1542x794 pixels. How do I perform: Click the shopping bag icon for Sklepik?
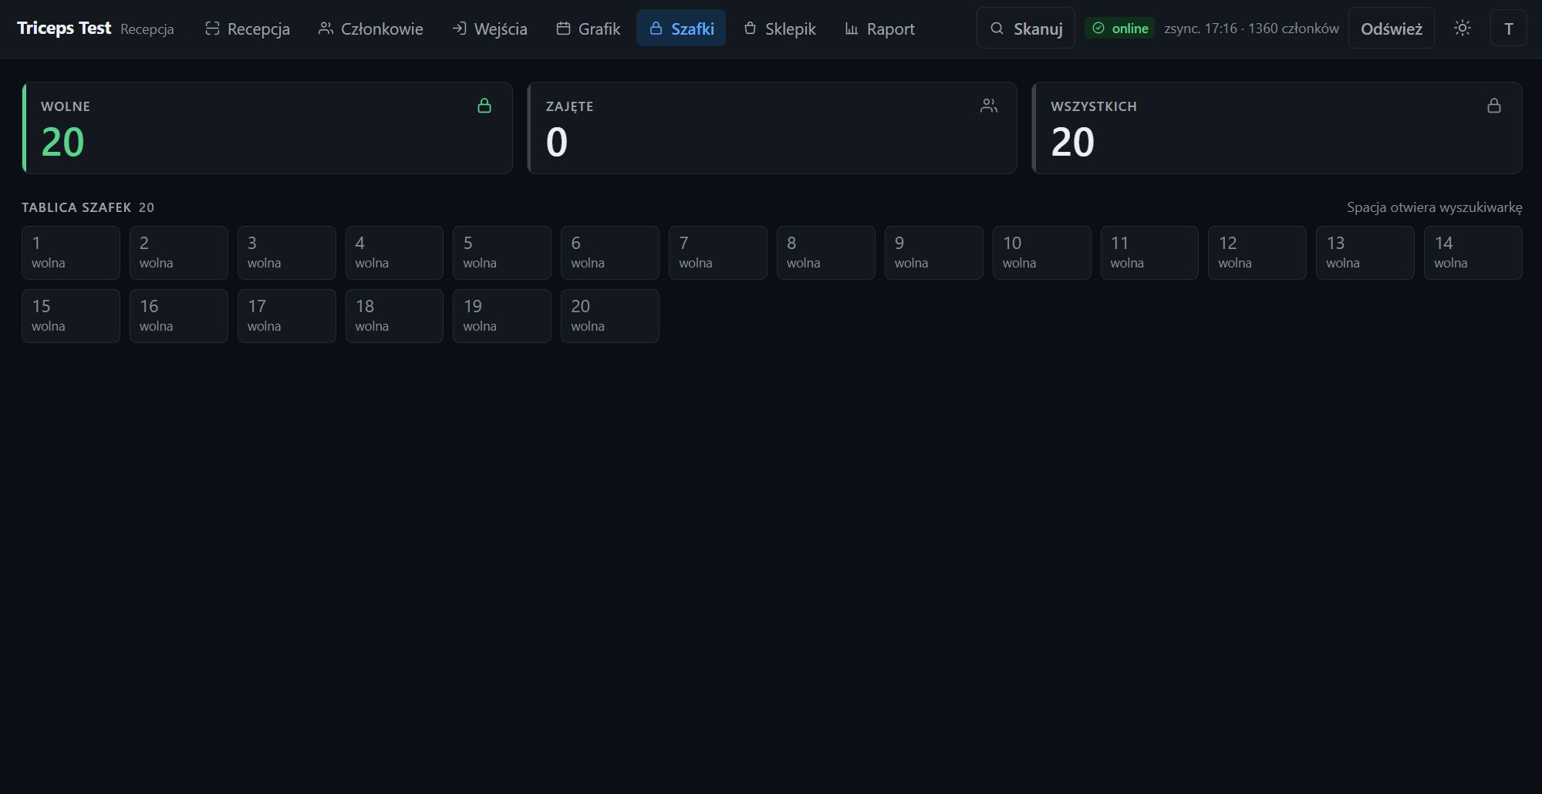point(750,29)
